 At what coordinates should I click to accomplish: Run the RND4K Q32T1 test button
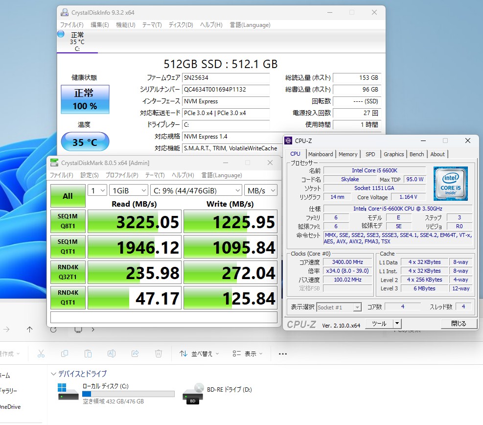point(68,272)
